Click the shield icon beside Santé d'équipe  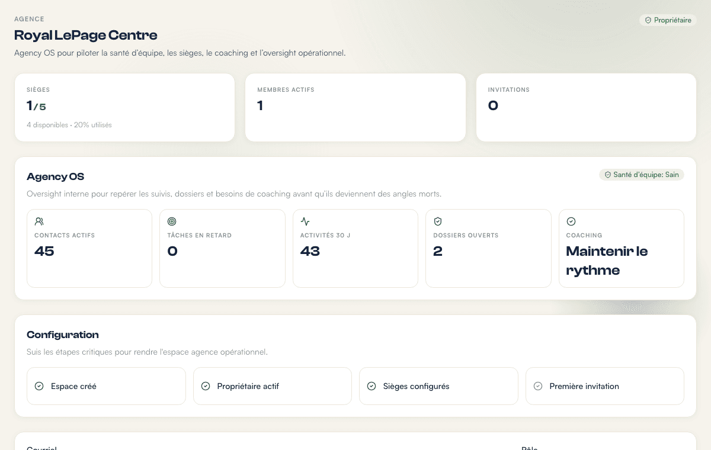click(607, 175)
